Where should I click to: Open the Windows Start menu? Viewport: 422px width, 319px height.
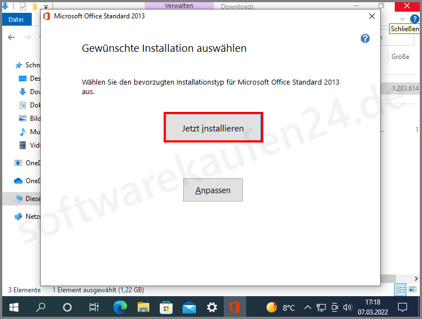14,307
